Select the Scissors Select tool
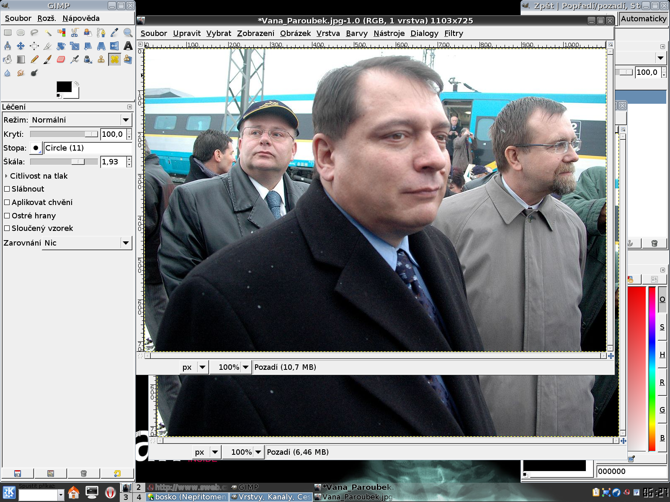 point(75,33)
